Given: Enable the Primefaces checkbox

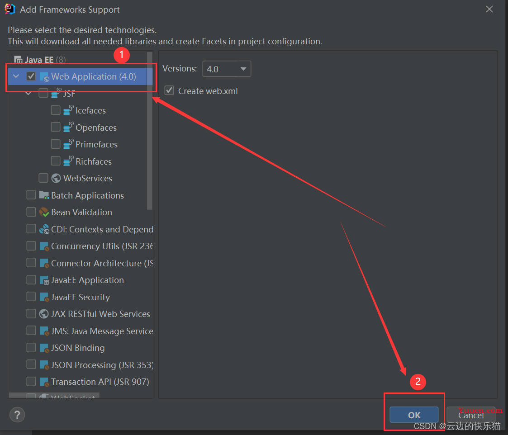Looking at the screenshot, I should click(56, 144).
